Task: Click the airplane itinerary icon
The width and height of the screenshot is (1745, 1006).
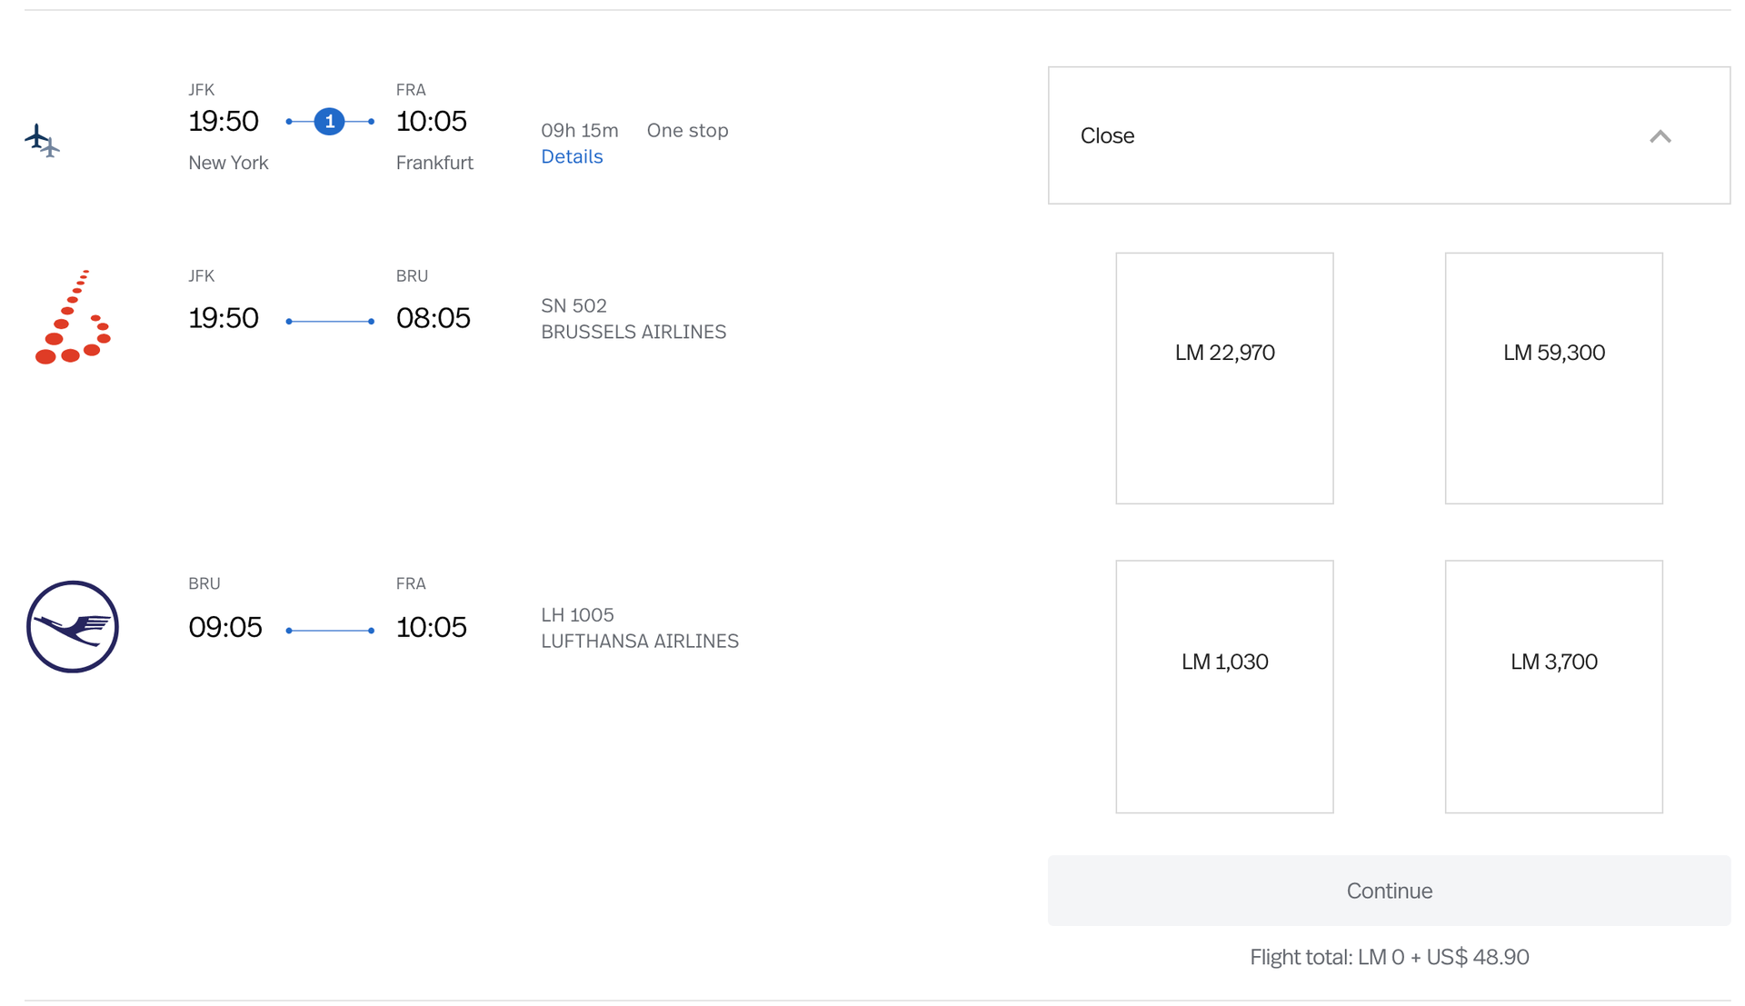Action: (x=40, y=141)
